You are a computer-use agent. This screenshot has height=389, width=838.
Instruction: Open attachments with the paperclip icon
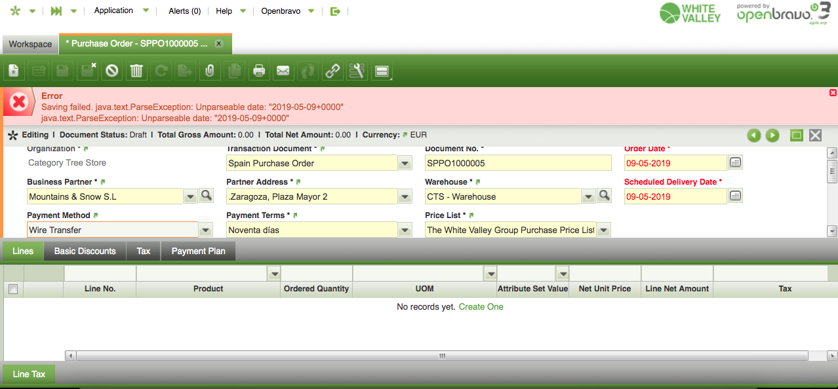coord(209,71)
